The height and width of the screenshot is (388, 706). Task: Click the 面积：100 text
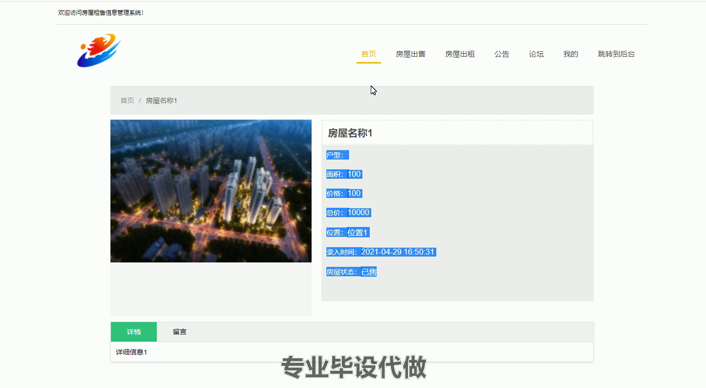[344, 174]
